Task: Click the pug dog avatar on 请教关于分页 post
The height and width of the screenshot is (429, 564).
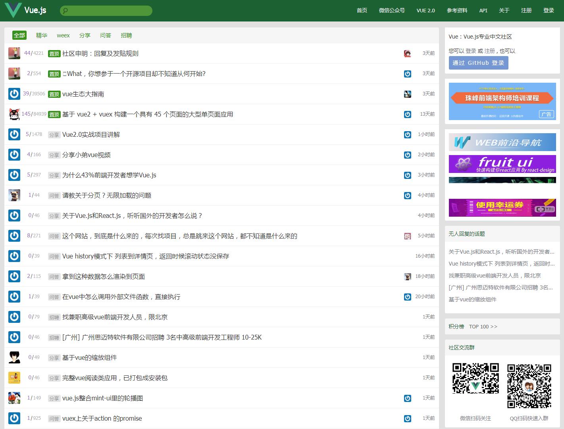Action: click(x=14, y=195)
